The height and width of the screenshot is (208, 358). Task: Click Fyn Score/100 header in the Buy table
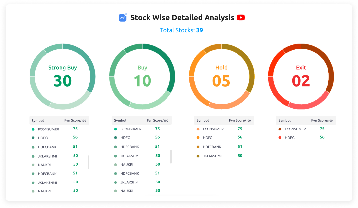[x=157, y=120]
